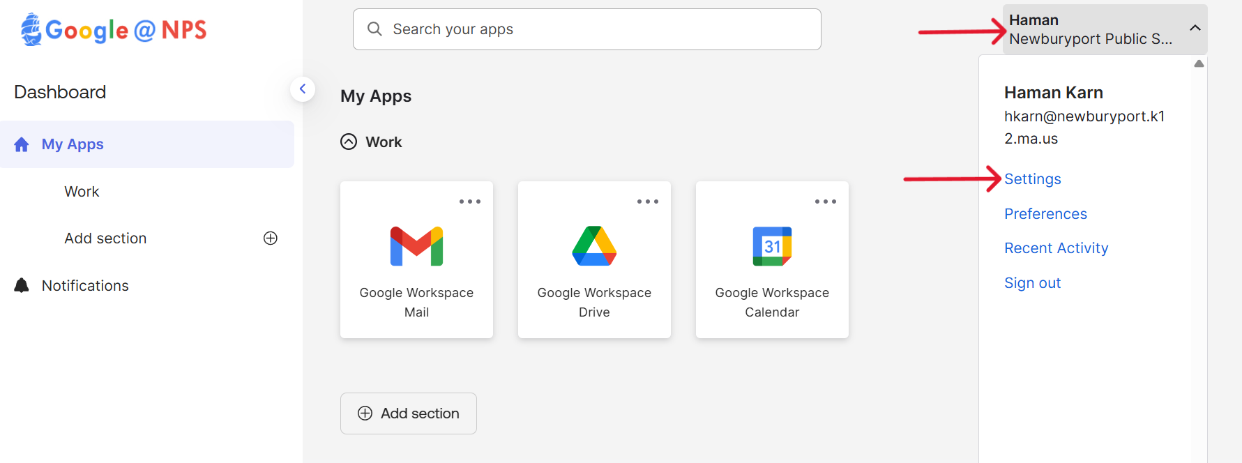Close the Haman account dropdown menu
1242x463 pixels.
(1195, 29)
